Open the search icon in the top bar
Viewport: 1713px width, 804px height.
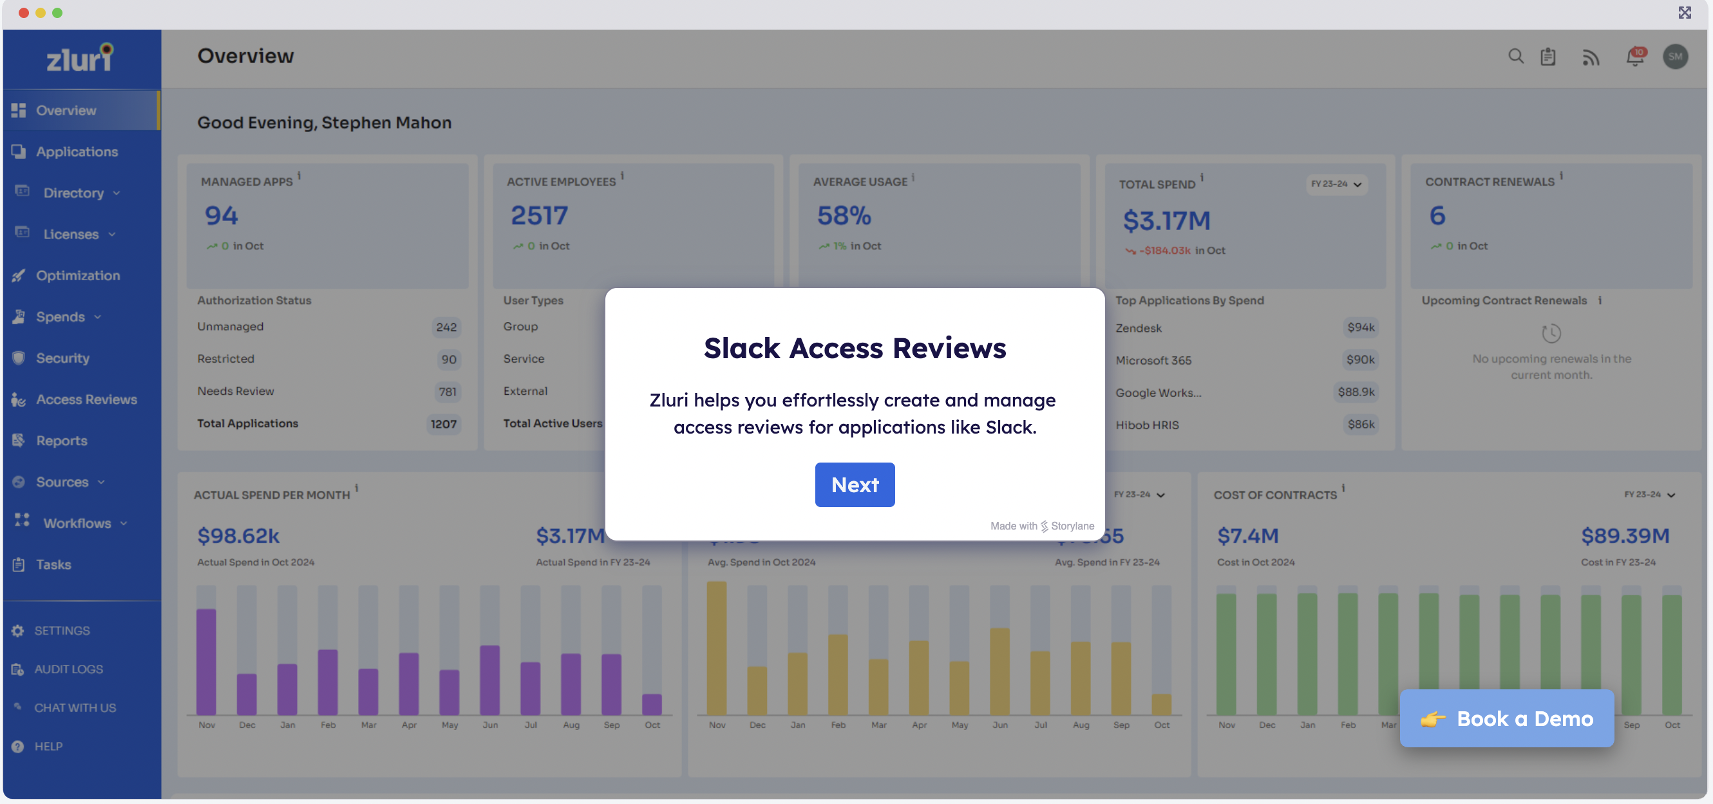[1516, 57]
